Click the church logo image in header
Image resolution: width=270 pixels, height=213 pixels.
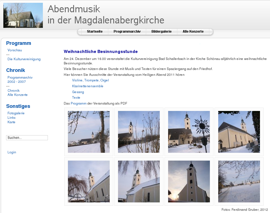(x=23, y=15)
